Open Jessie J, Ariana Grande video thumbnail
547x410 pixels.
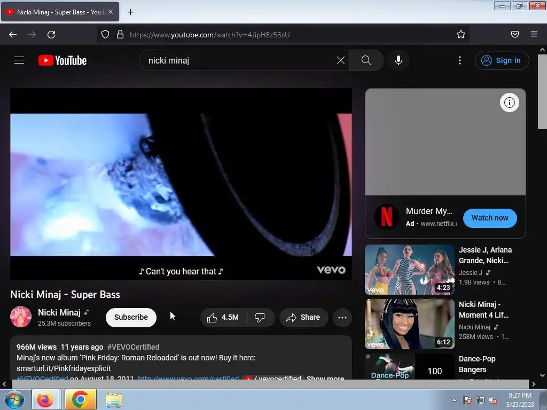[410, 270]
